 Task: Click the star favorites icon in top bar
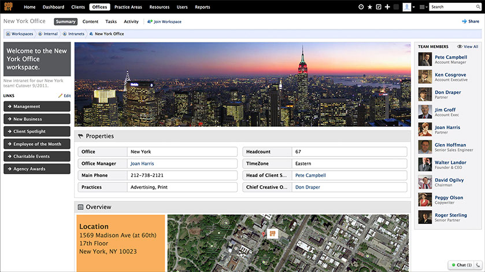(x=370, y=7)
